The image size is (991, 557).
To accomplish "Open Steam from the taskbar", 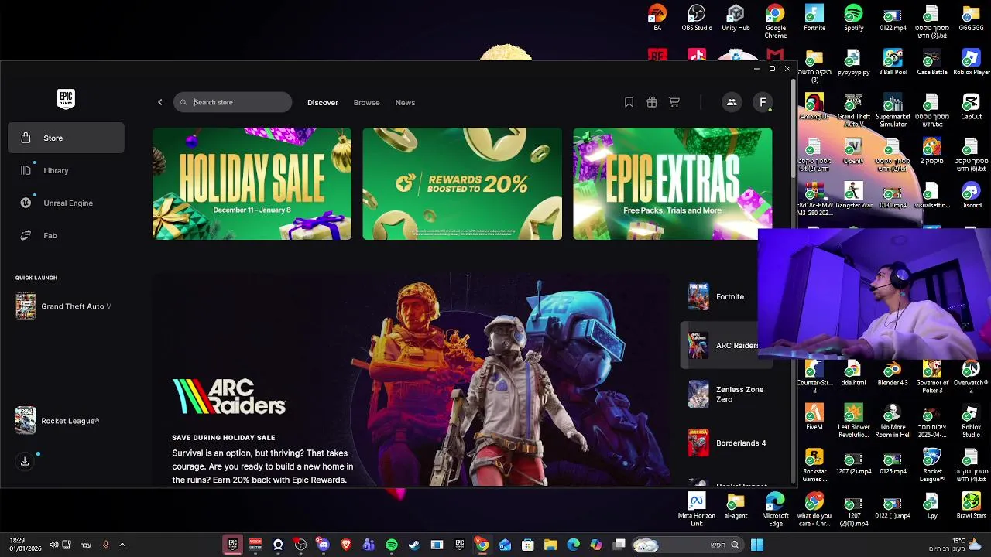I will pos(414,545).
